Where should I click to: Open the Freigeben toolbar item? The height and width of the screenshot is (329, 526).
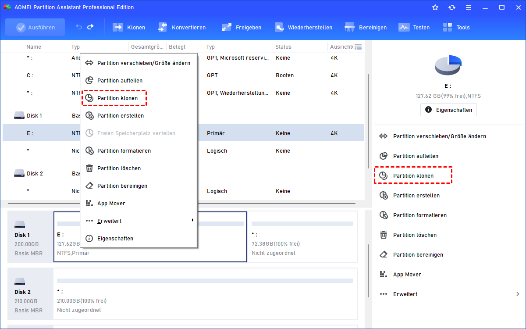tap(242, 27)
